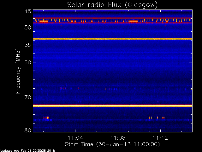Click the 11:12 time axis label
The image size is (202, 152).
click(160, 138)
